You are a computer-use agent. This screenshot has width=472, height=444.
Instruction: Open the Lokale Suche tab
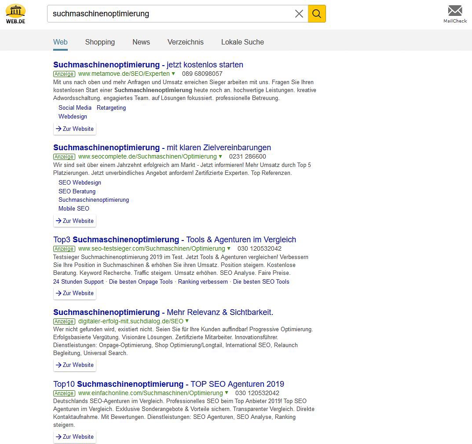[242, 42]
